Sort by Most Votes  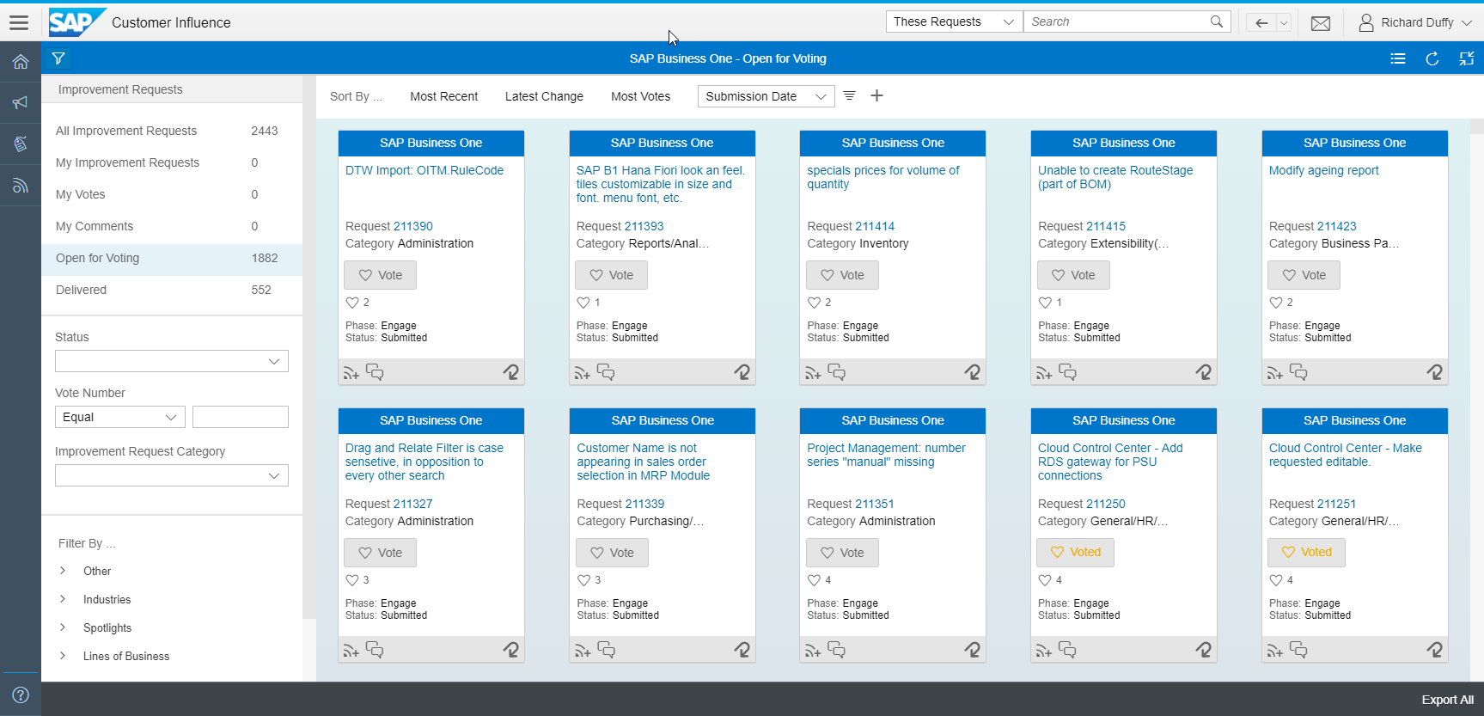640,96
